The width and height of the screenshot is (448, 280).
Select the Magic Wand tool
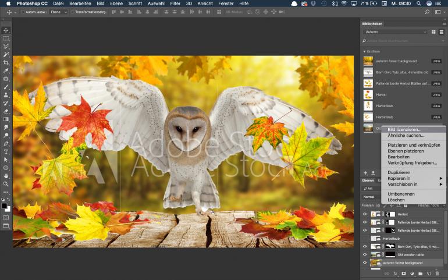click(x=6, y=54)
